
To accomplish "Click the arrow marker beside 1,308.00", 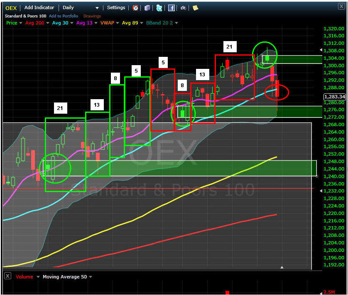I will (x=321, y=50).
